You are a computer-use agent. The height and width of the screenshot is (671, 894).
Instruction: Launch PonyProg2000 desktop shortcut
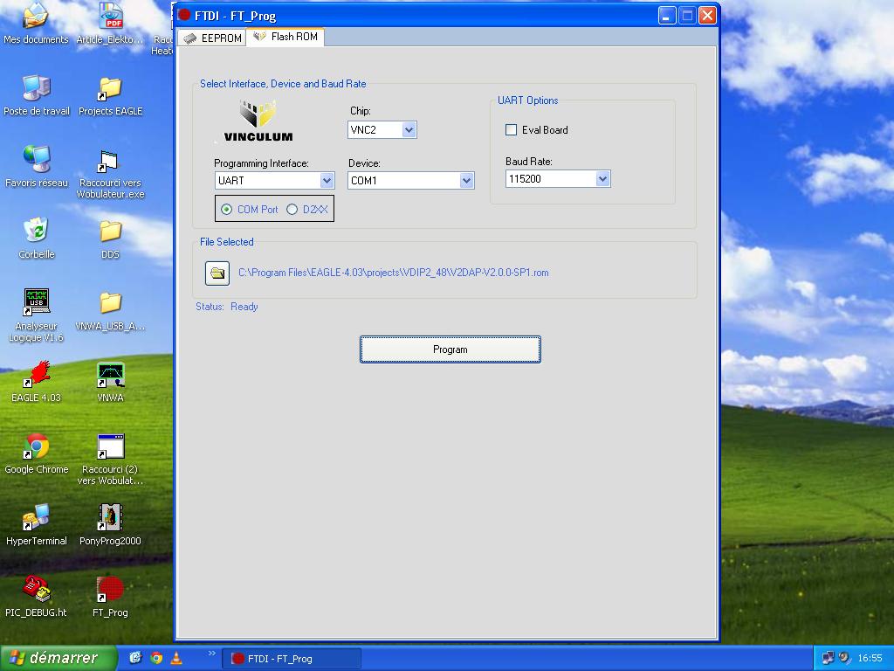click(x=110, y=525)
